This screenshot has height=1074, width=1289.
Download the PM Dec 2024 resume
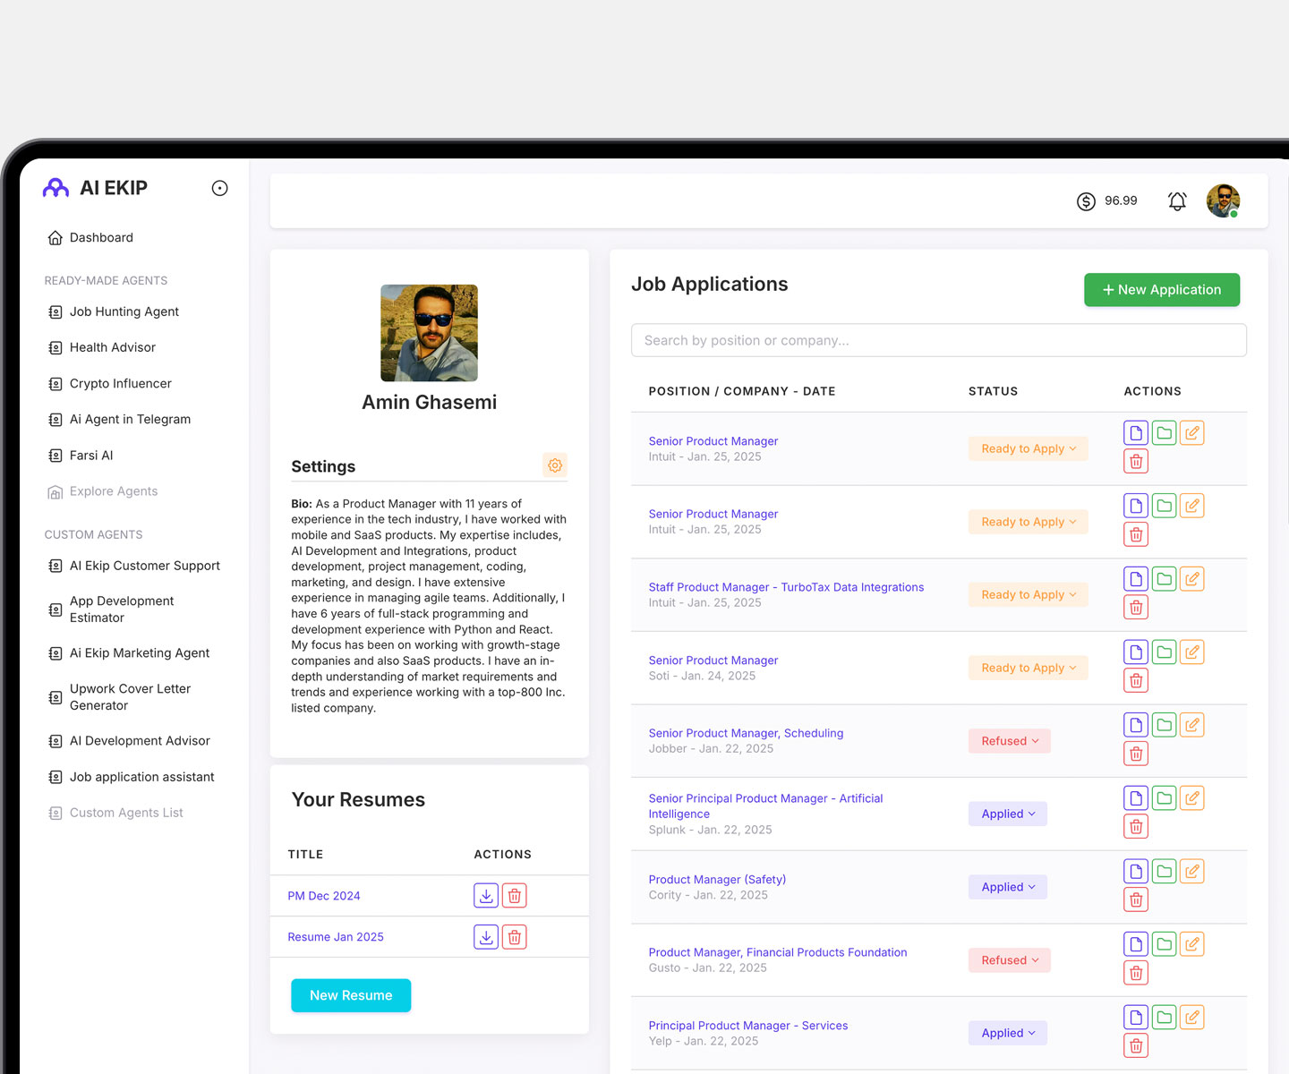[485, 895]
